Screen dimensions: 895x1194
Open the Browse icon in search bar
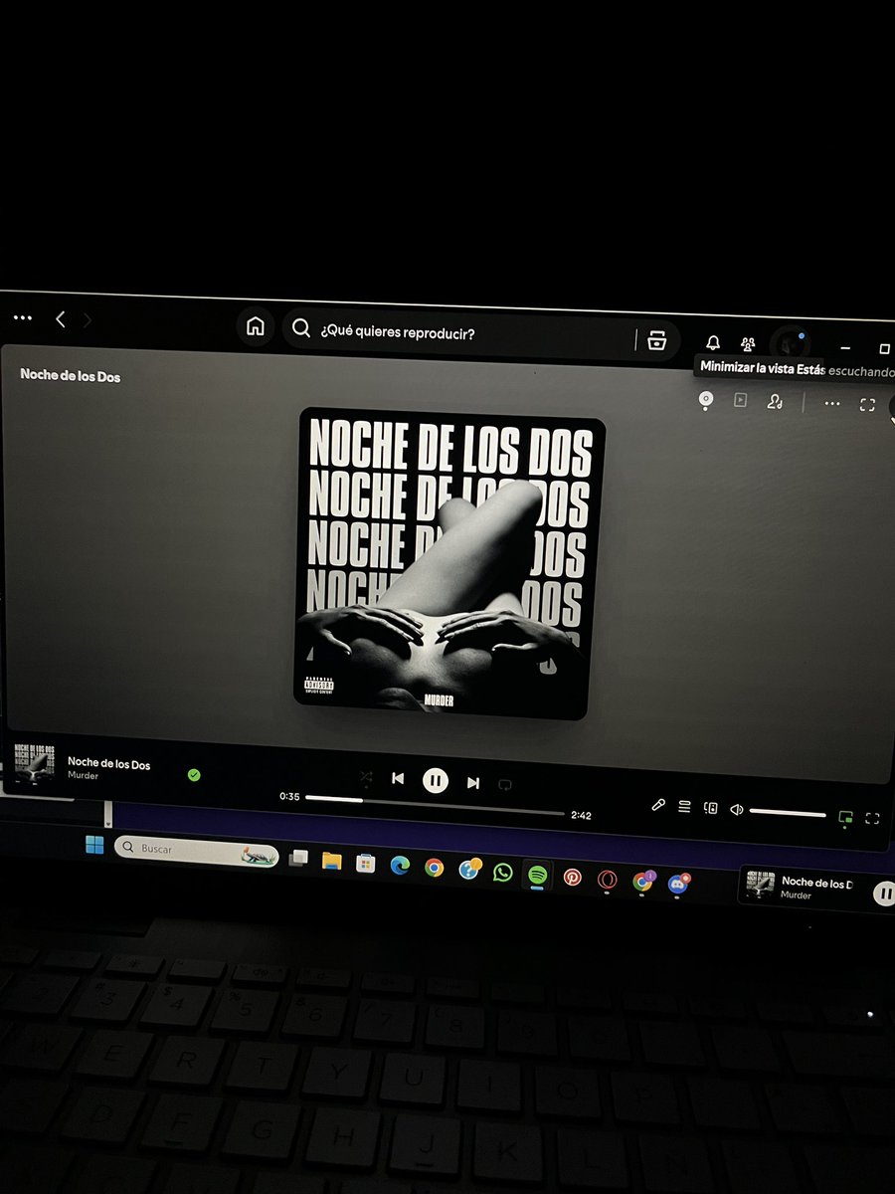point(655,340)
